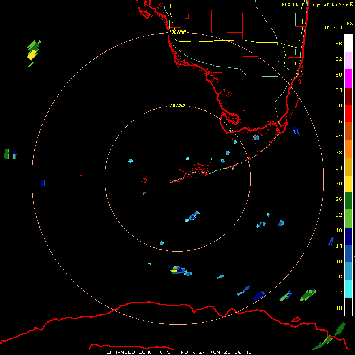Click the '34' legend value
The image size is (355, 355).
(x=339, y=168)
